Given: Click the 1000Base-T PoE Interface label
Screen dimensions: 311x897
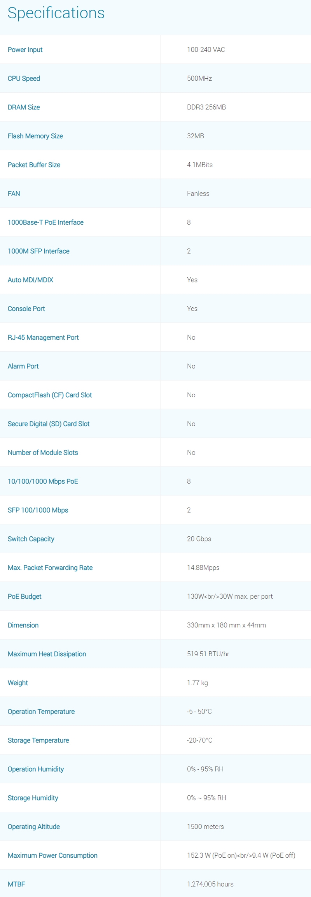Looking at the screenshot, I should [45, 223].
